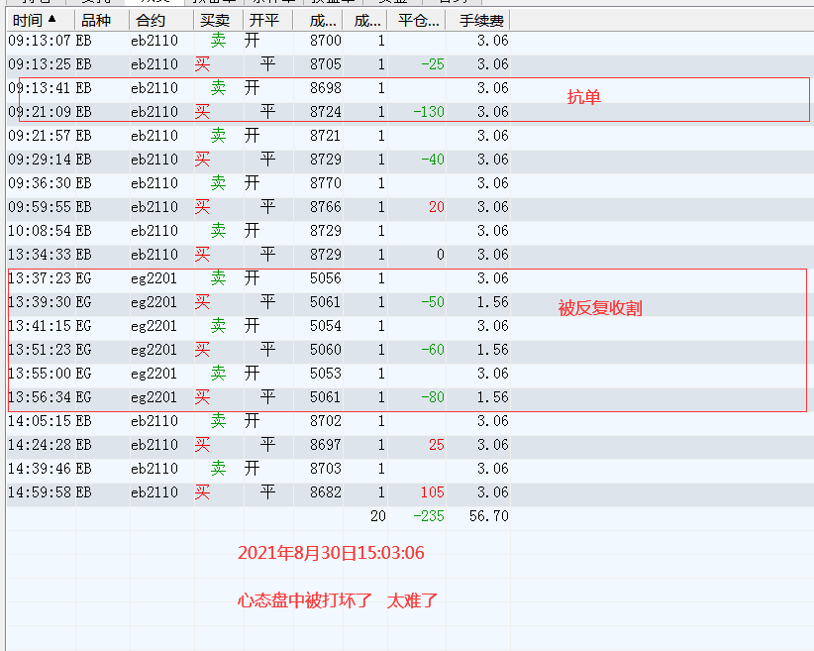814x651 pixels.
Task: Select the eb2110 contract at 14:39:46
Action: click(x=154, y=469)
